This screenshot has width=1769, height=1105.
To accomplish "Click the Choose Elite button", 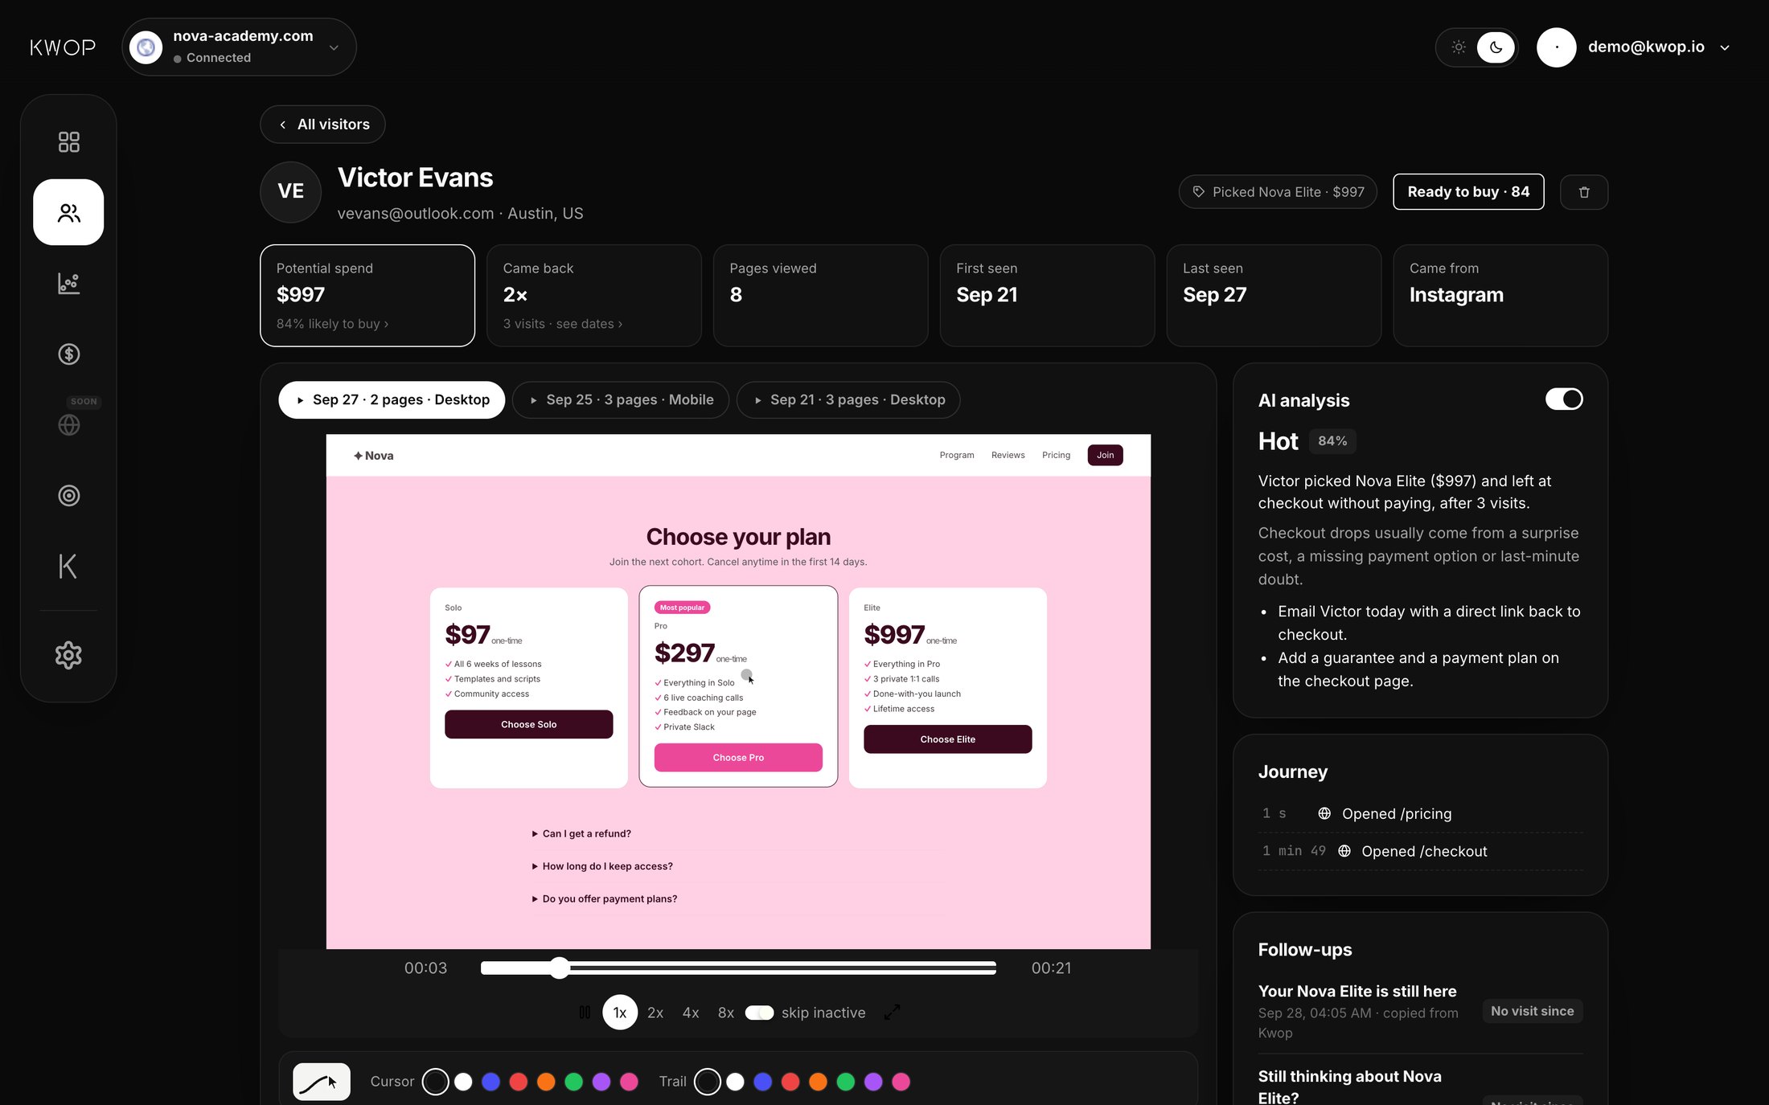I will pos(948,739).
